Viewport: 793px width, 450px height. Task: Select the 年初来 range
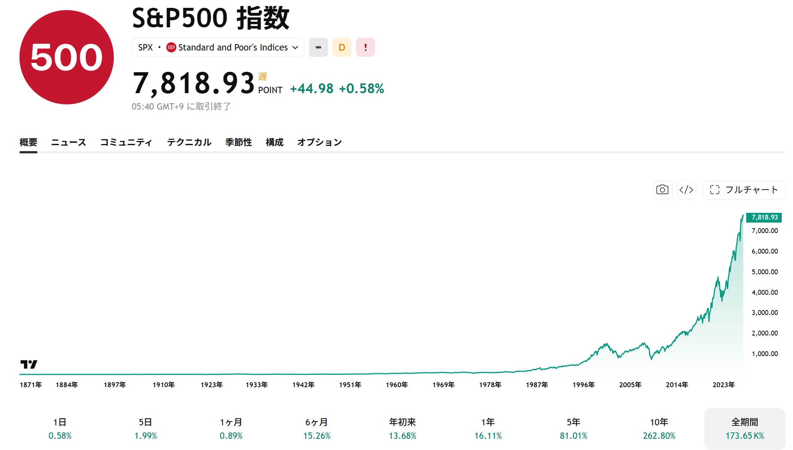point(402,429)
